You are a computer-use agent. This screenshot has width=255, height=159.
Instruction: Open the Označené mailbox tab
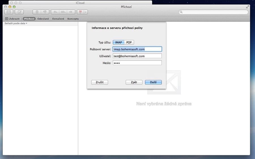tap(58, 19)
